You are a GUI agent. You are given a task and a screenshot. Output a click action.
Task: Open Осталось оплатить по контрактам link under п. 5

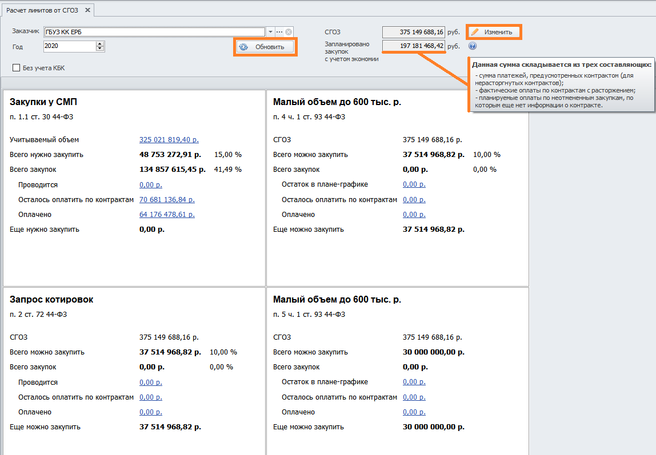(414, 397)
